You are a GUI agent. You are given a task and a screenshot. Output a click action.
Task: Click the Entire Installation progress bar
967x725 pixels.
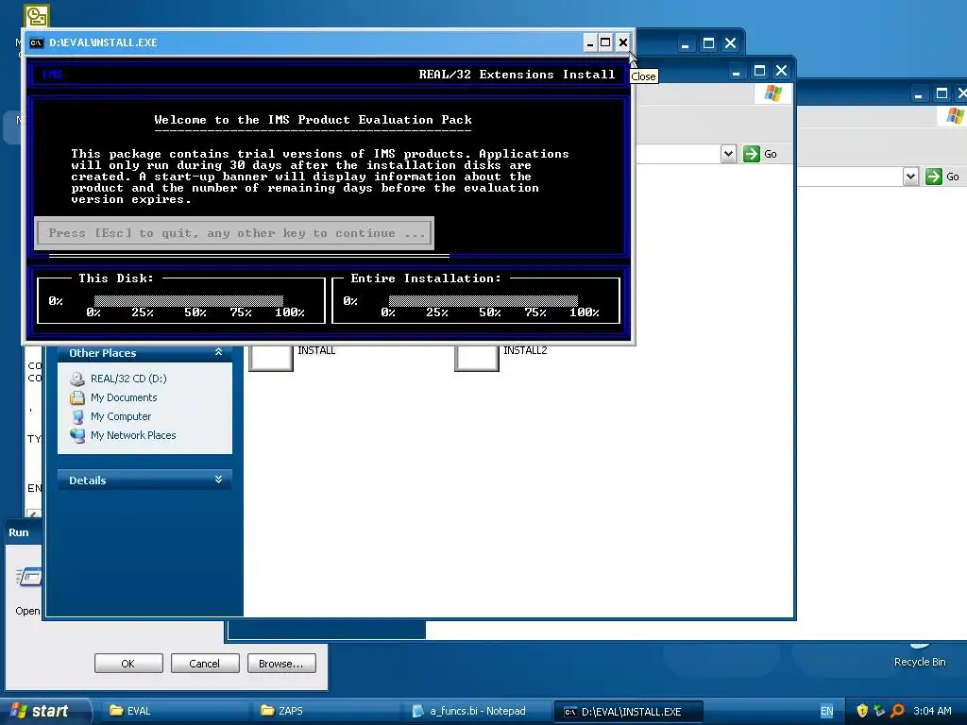click(483, 301)
